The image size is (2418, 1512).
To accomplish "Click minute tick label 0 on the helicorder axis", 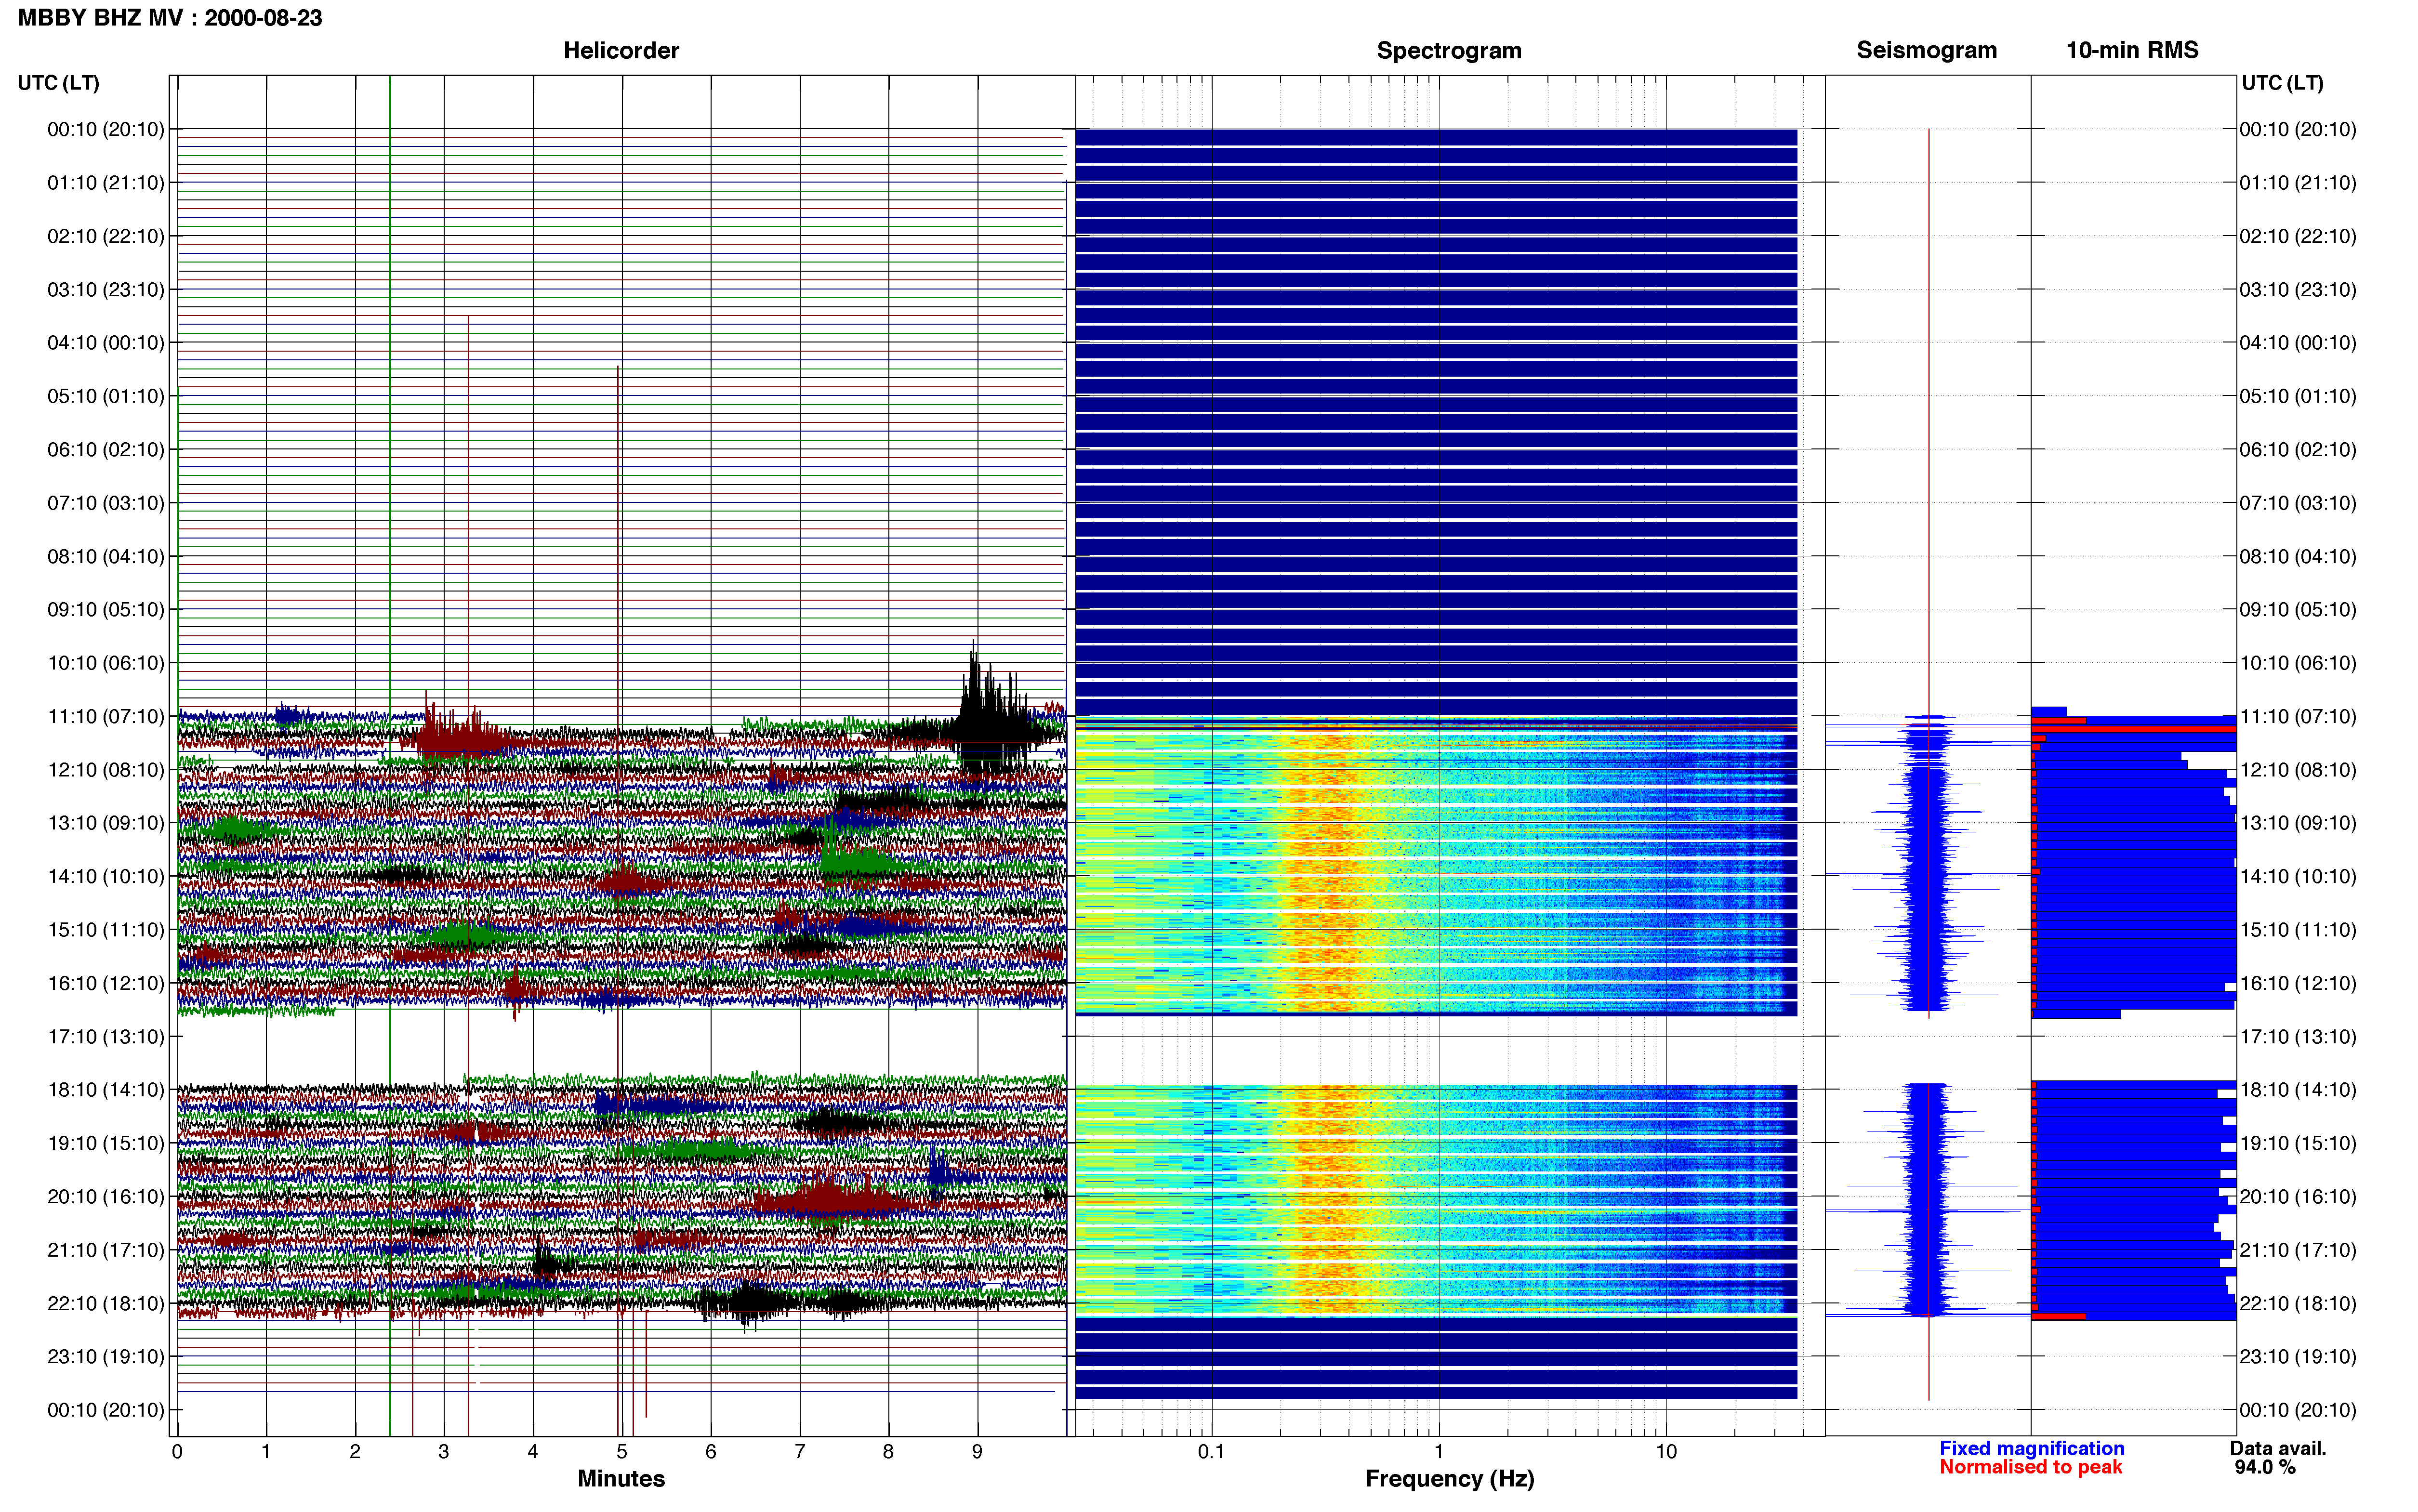I will click(177, 1452).
